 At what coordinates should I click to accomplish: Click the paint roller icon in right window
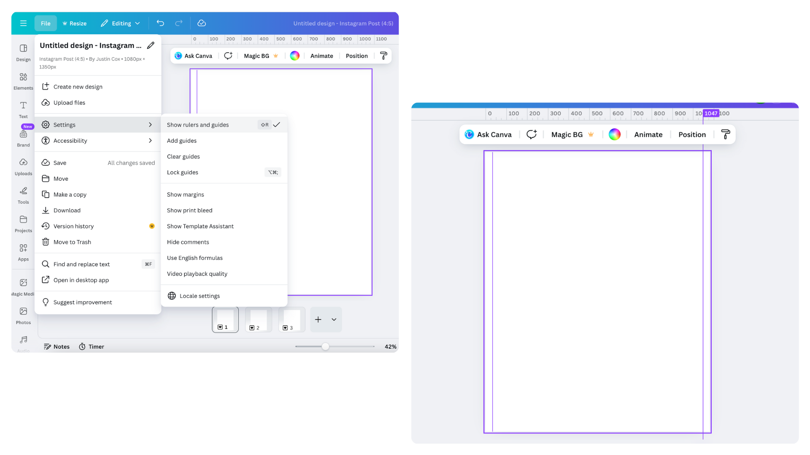click(726, 134)
